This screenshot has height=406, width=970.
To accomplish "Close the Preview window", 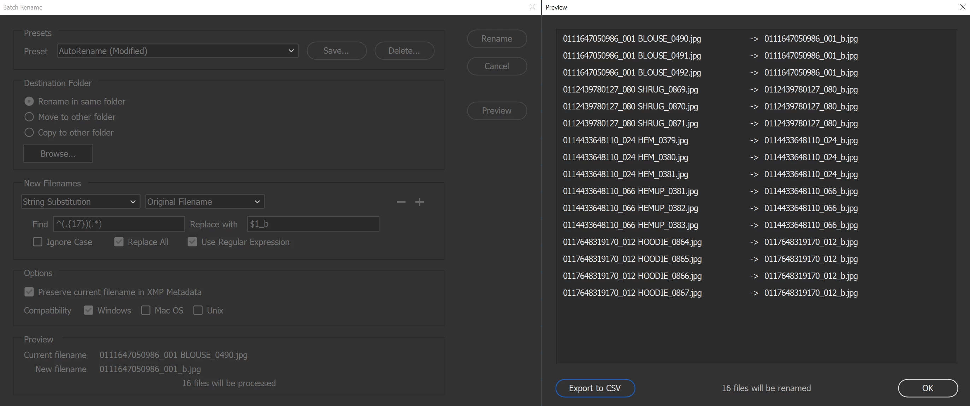I will pos(963,7).
